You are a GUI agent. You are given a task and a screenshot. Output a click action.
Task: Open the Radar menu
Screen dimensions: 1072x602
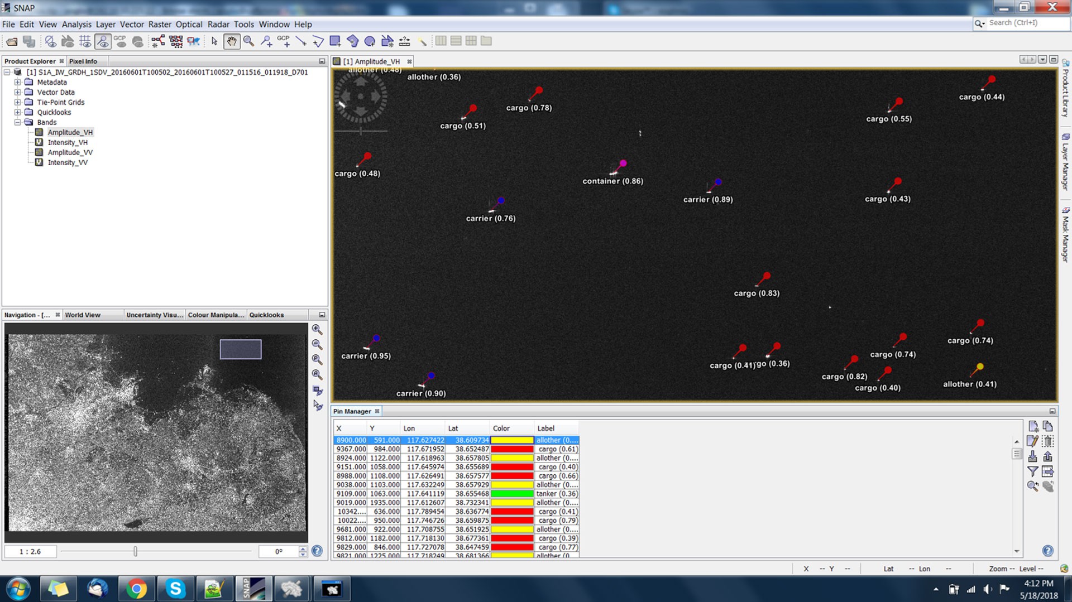click(218, 25)
